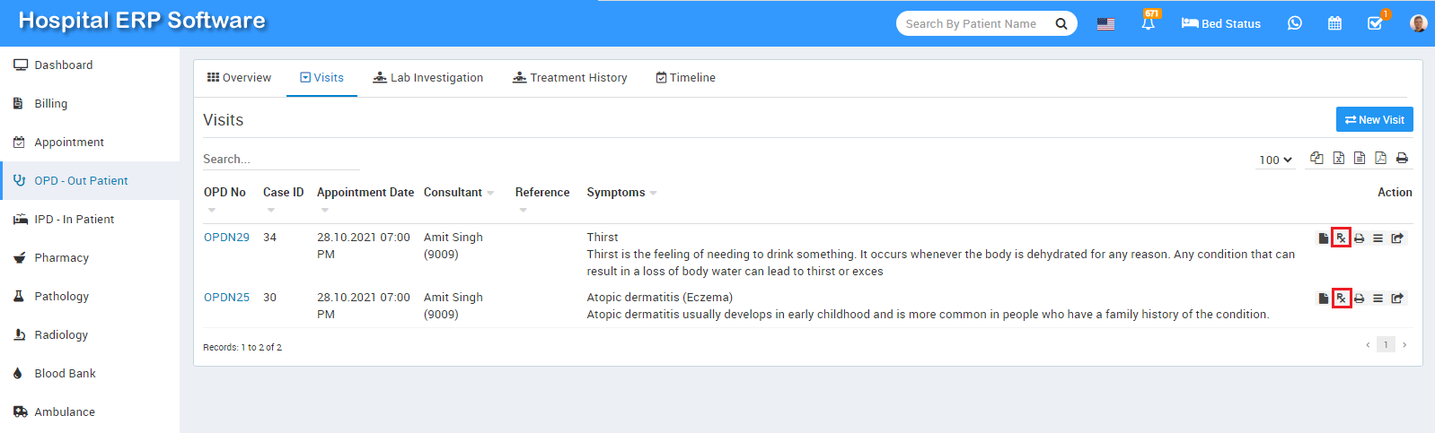Open the user profile avatar

(1419, 23)
